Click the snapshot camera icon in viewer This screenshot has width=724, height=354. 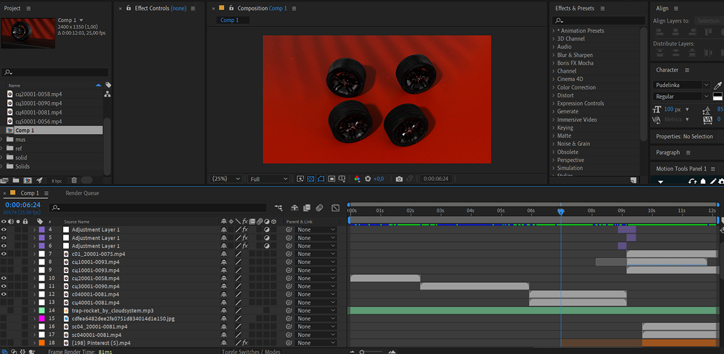399,179
